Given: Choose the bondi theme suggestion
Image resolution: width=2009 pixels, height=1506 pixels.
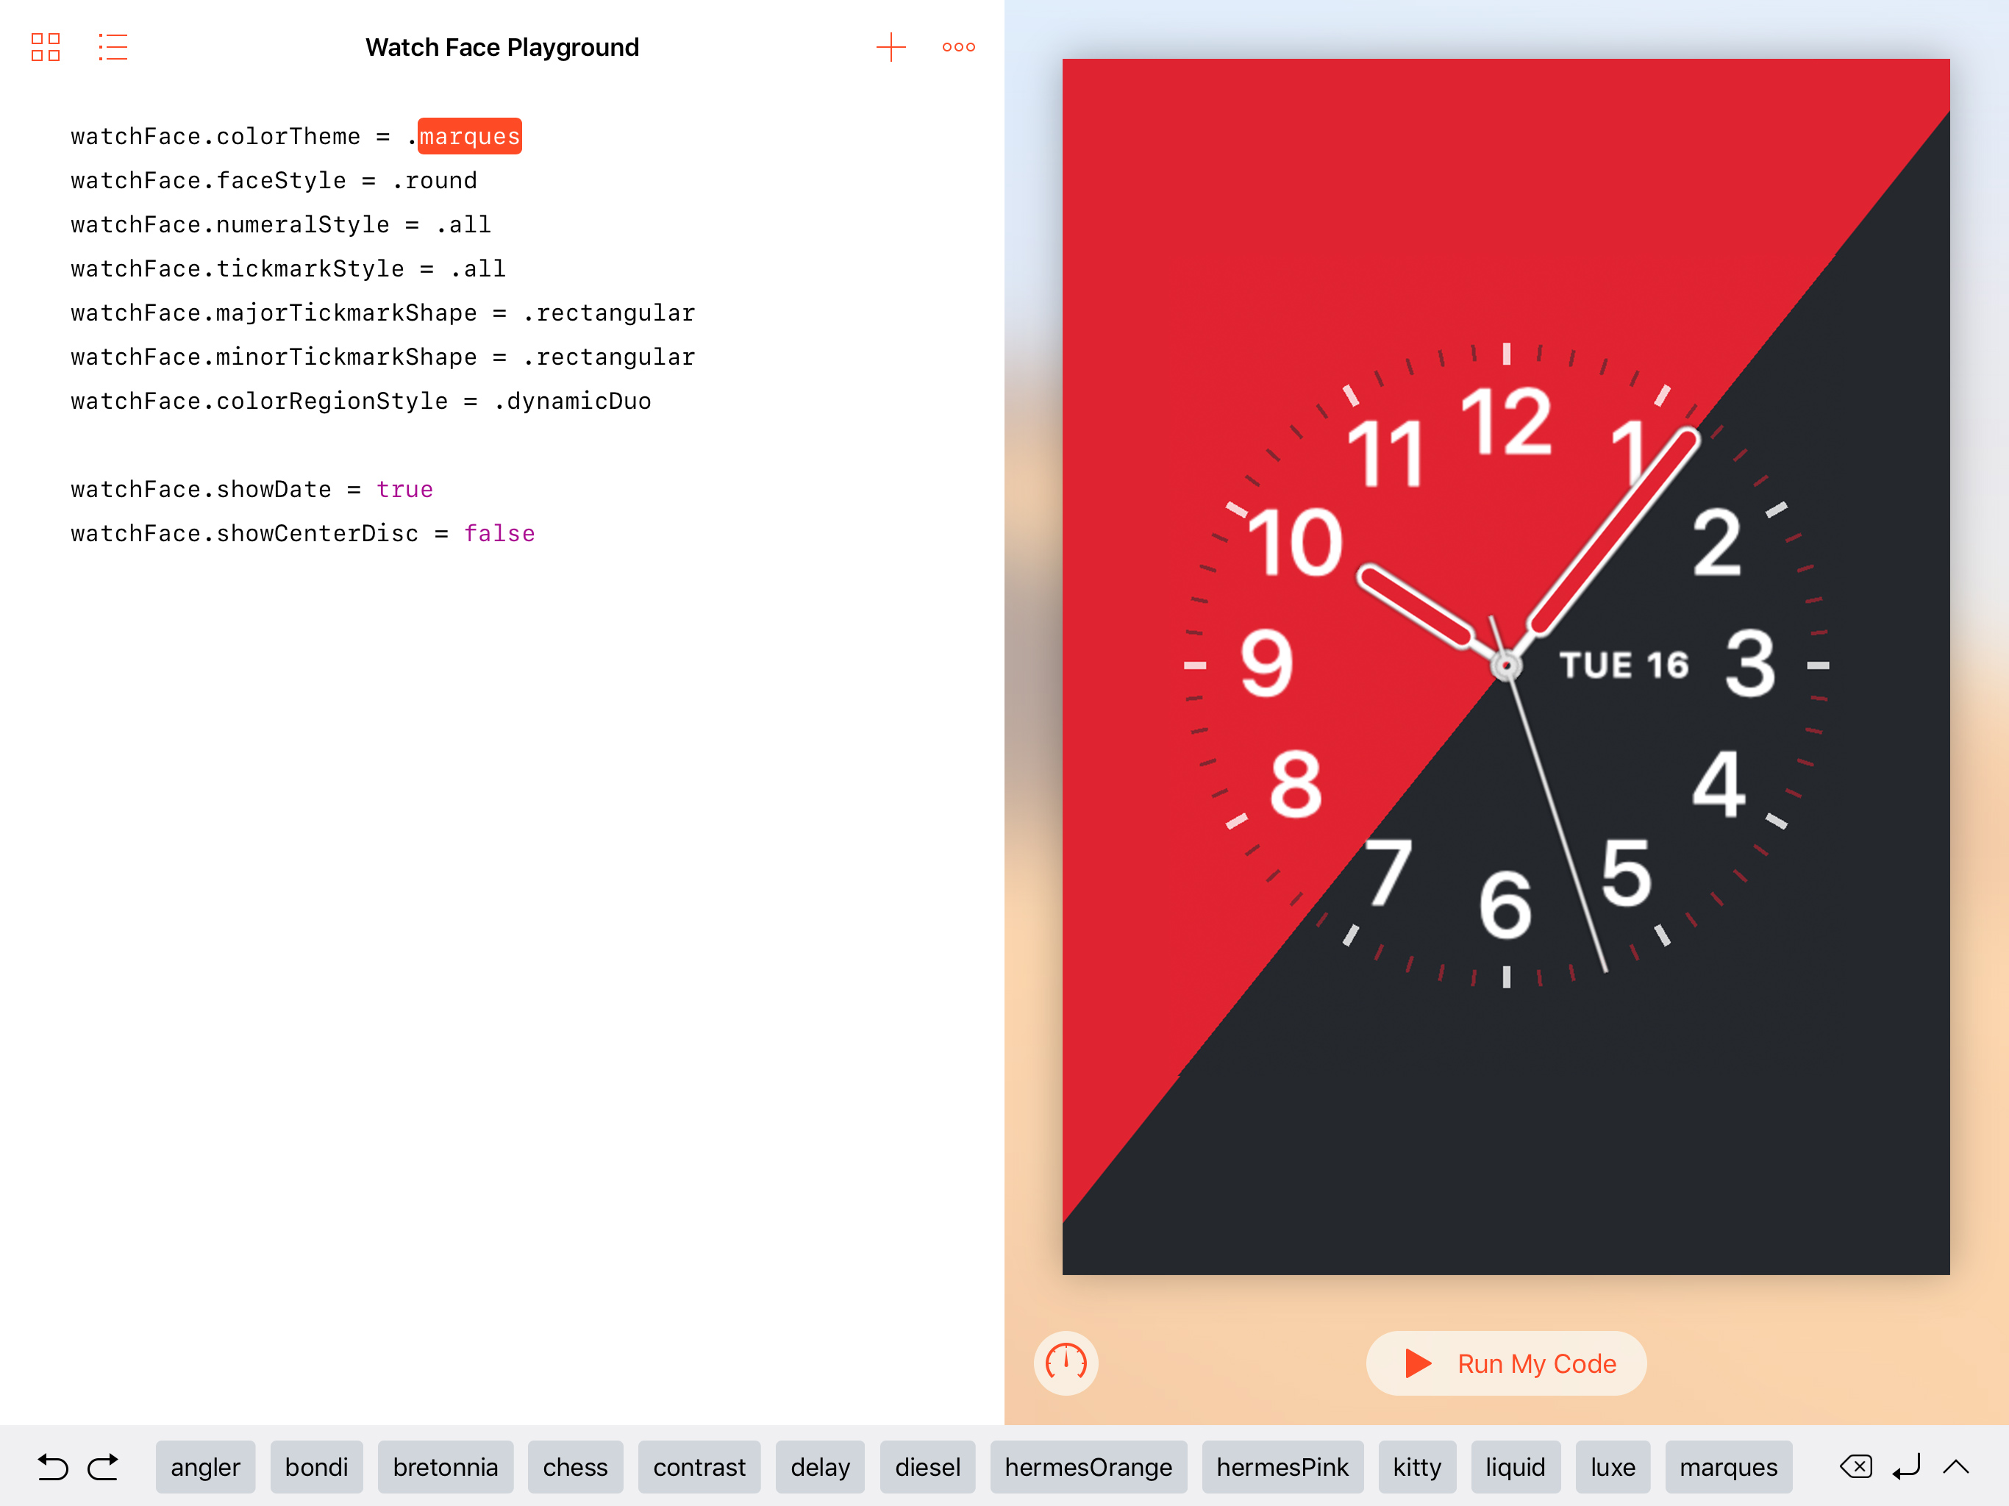Looking at the screenshot, I should point(316,1466).
